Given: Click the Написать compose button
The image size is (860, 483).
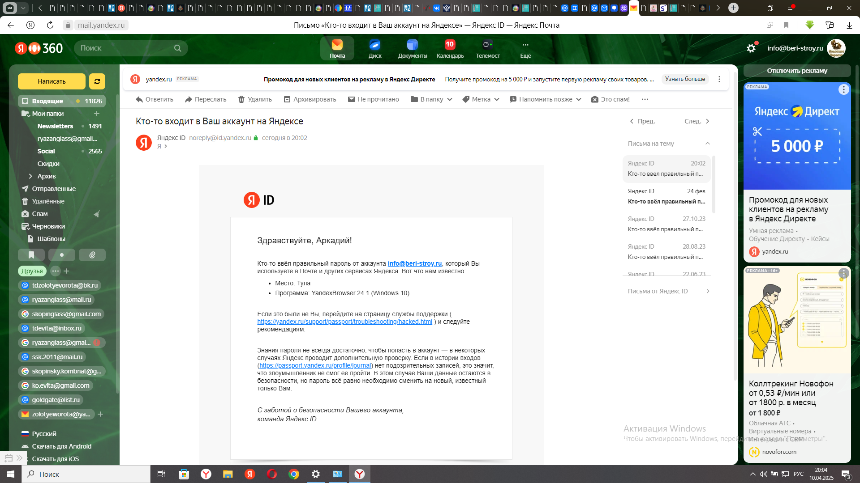Looking at the screenshot, I should click(x=52, y=81).
